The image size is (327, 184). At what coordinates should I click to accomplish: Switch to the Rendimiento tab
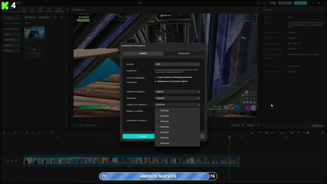pyautogui.click(x=184, y=53)
